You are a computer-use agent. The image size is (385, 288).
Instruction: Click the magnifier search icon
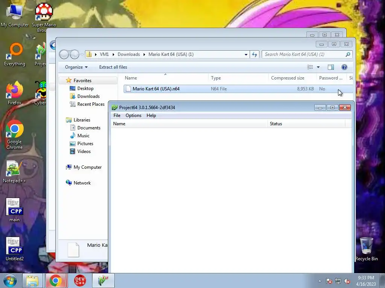point(348,54)
